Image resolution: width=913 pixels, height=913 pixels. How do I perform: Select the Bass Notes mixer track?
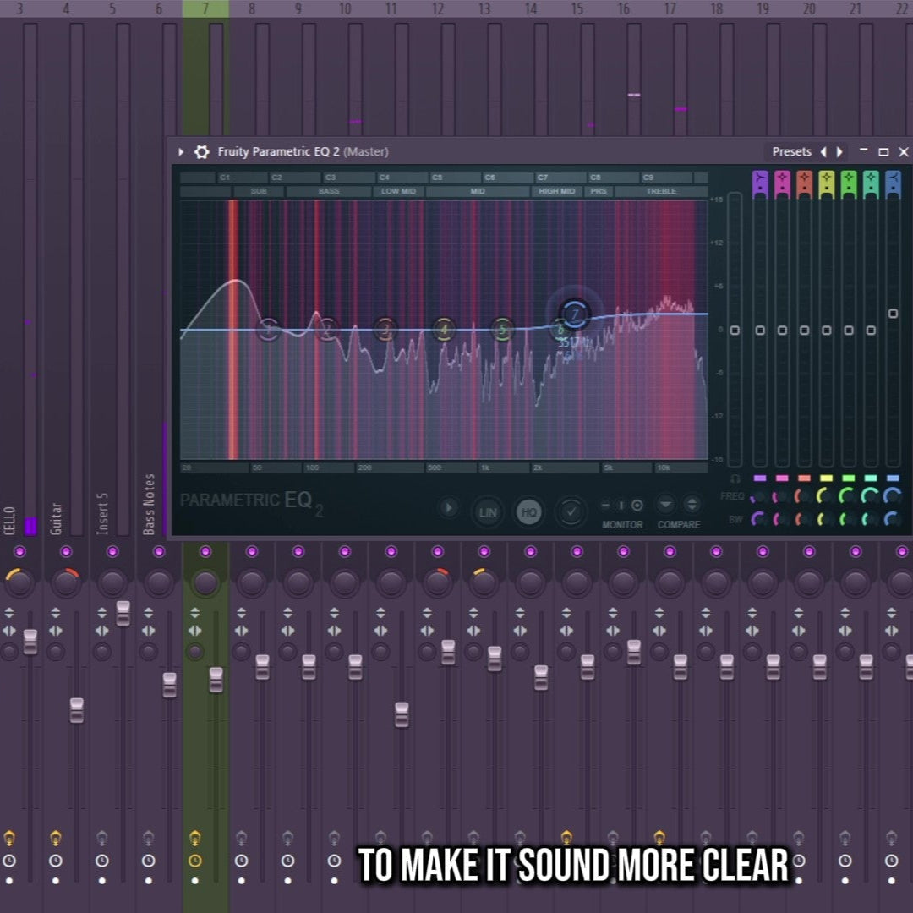click(150, 505)
